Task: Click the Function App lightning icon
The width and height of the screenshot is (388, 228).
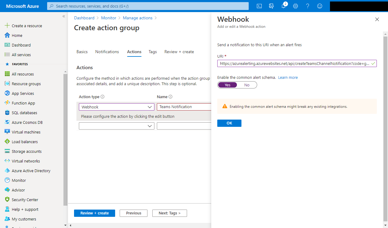Action: [7, 103]
